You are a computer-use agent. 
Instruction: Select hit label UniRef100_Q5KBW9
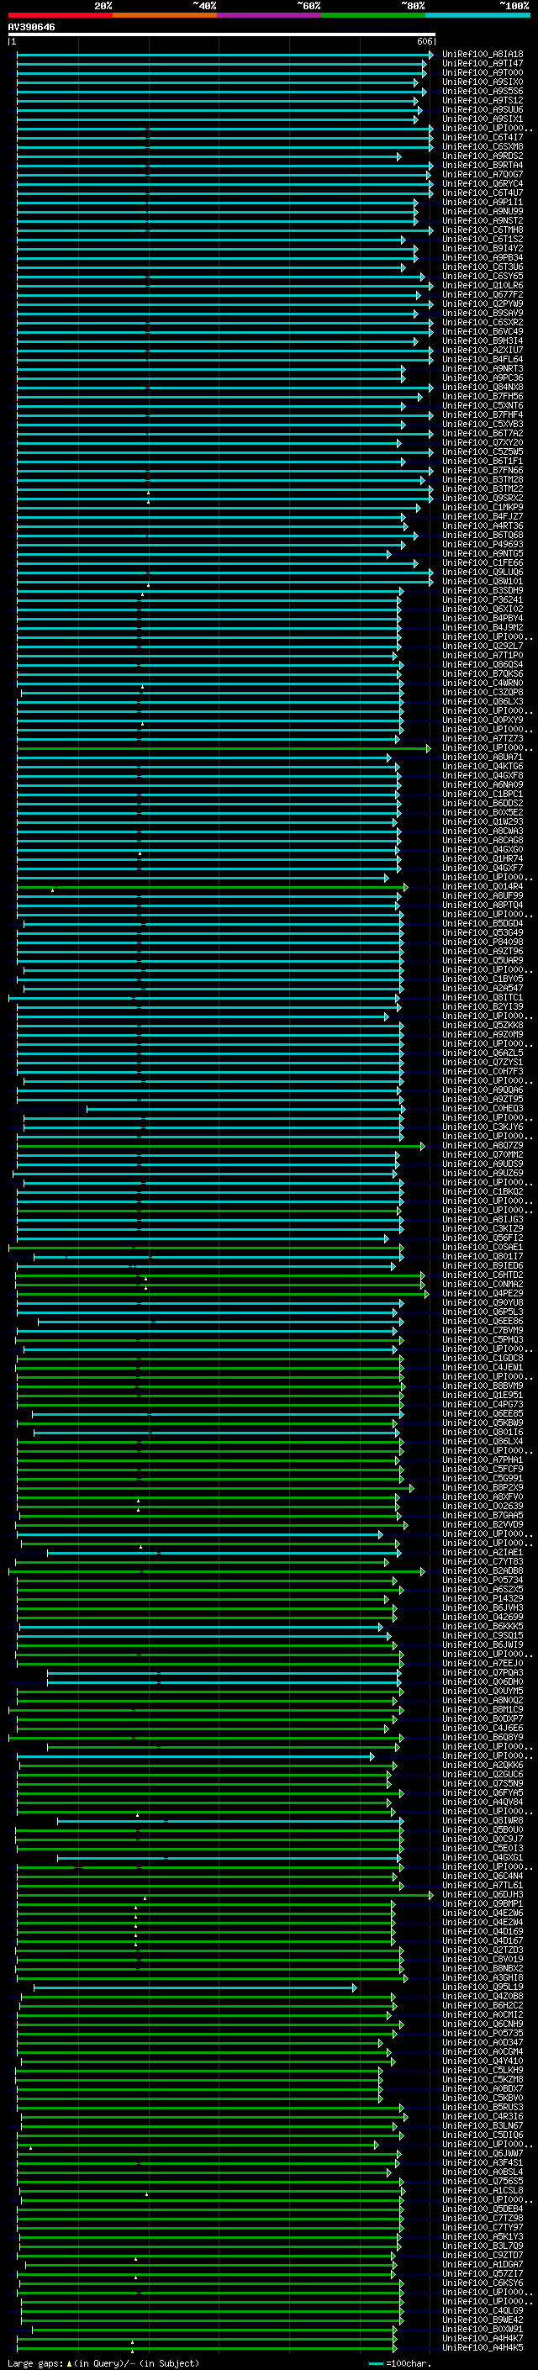coord(483,1423)
